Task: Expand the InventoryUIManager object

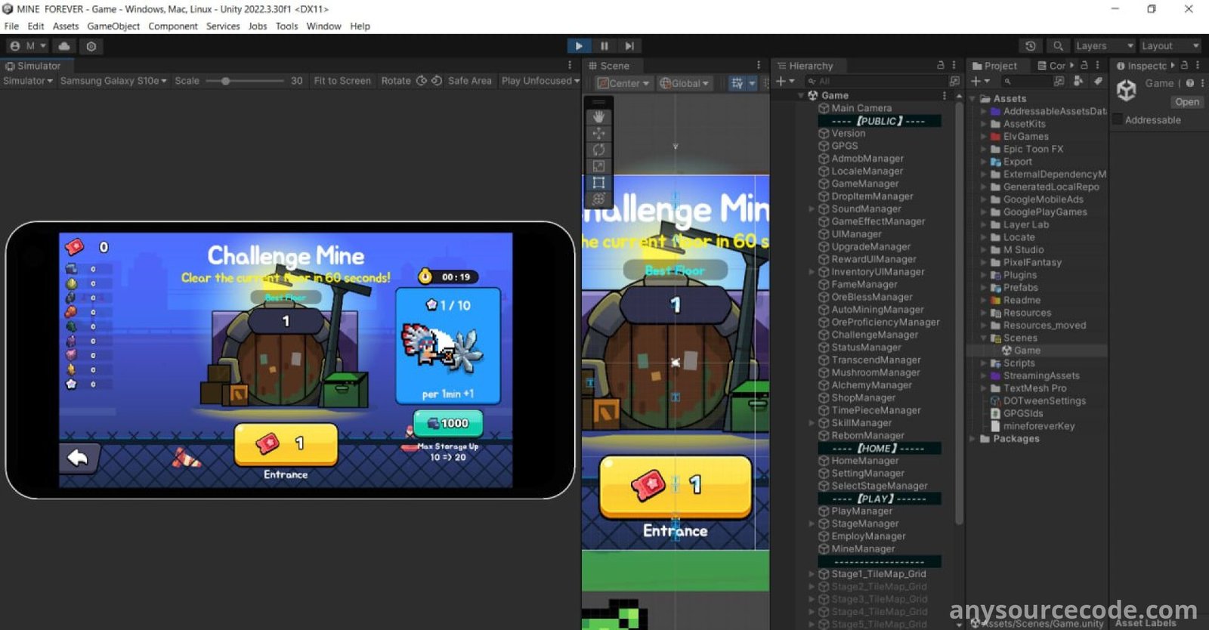Action: coord(812,272)
